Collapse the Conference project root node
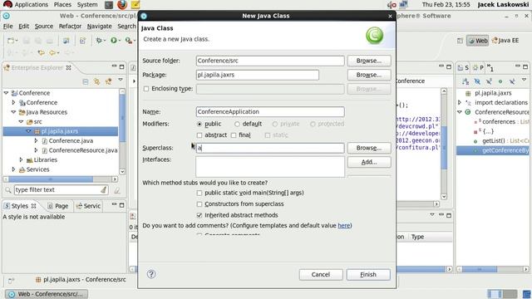Screen dimensions: 532x299 (6, 92)
